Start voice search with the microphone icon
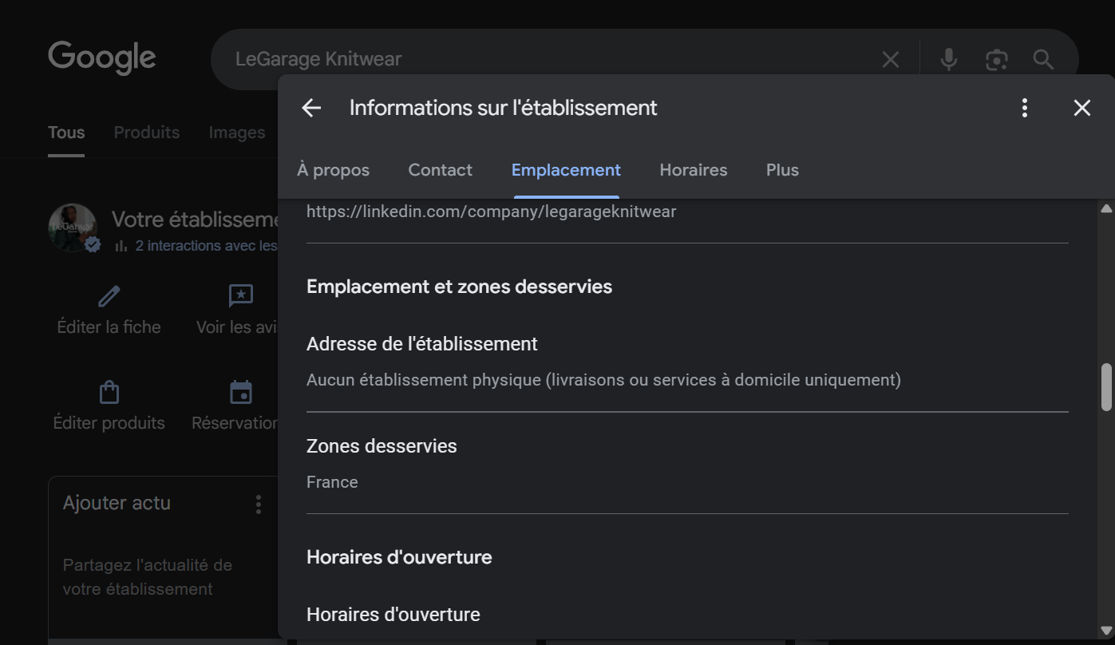This screenshot has height=645, width=1115. point(948,60)
